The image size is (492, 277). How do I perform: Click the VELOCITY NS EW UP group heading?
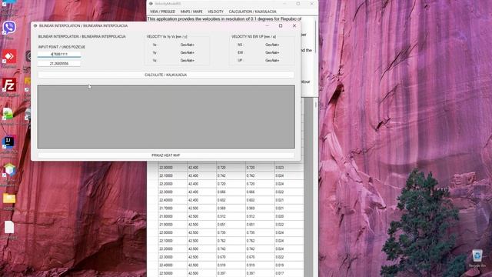[254, 37]
